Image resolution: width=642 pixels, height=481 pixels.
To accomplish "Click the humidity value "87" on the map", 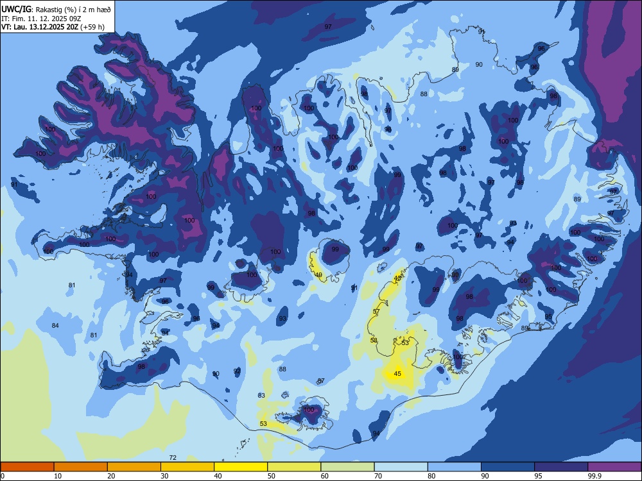I will [322, 381].
